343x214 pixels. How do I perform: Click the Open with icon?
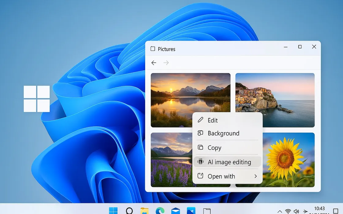[x=200, y=176]
